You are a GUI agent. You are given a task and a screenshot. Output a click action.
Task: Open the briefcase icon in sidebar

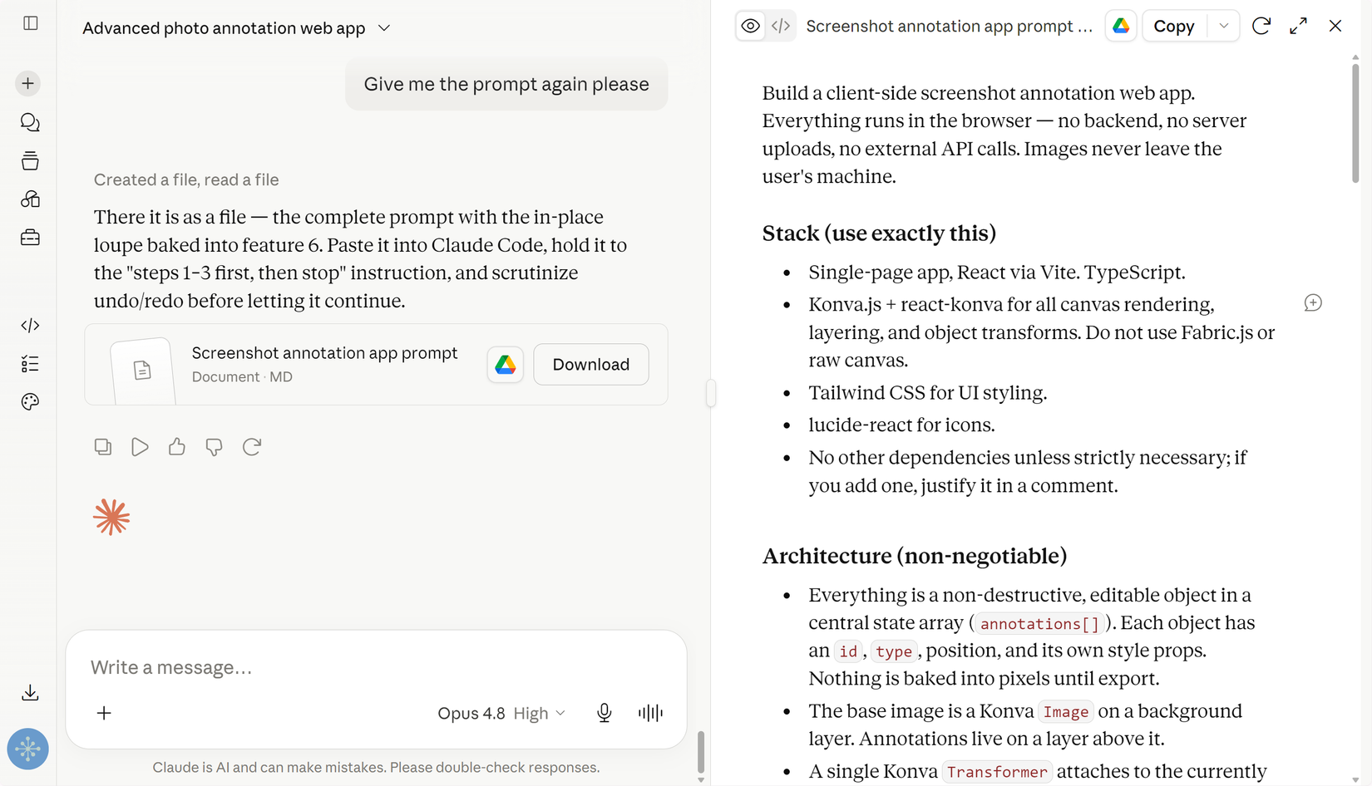pos(30,238)
